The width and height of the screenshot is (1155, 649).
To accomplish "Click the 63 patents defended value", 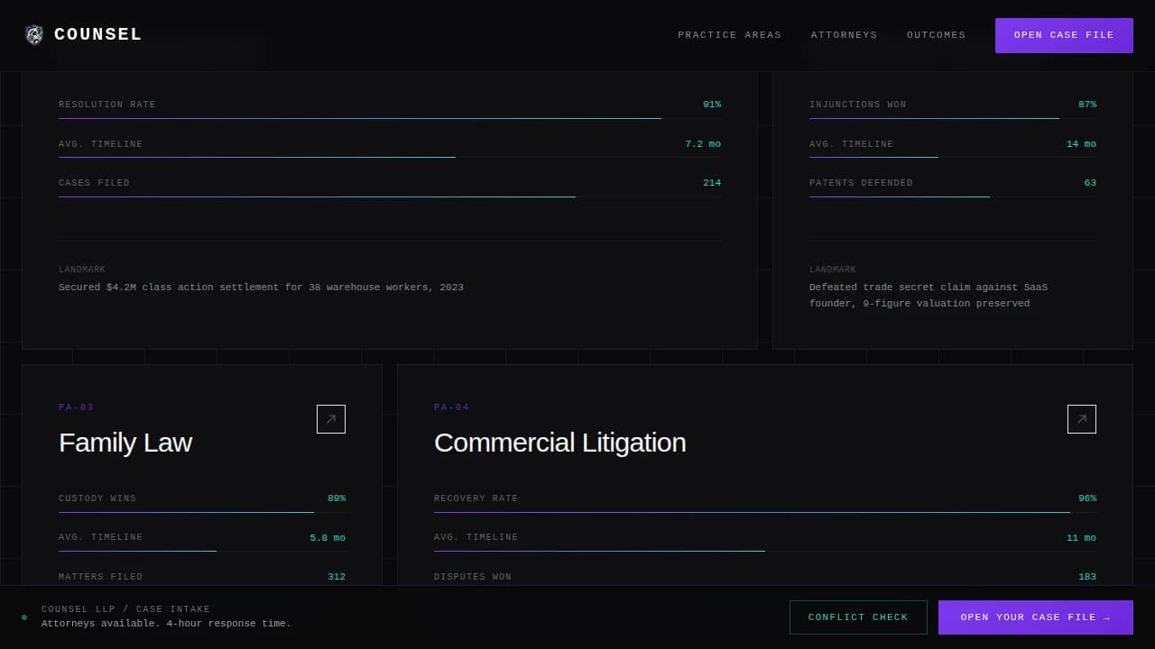I will tap(1090, 183).
